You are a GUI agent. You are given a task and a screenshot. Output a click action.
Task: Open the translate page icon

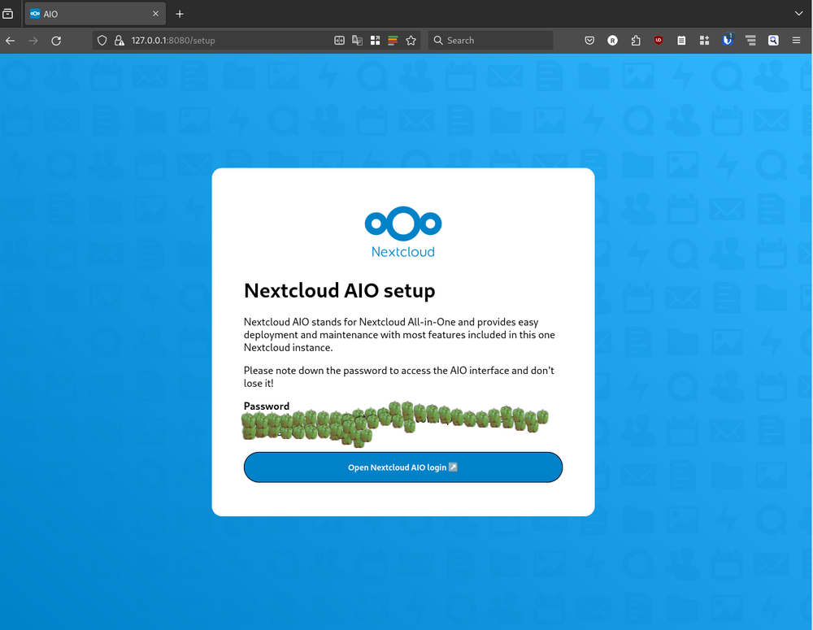click(x=357, y=39)
